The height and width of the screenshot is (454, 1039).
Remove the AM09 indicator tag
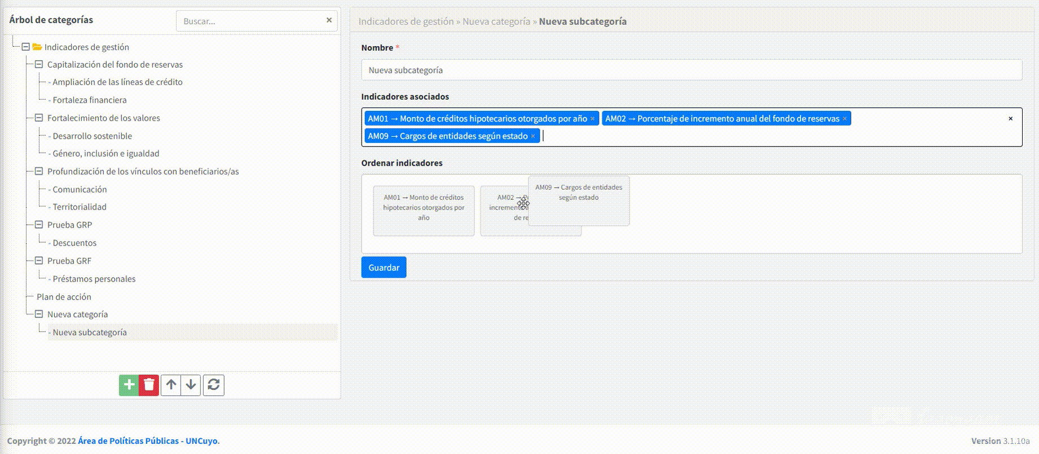(533, 136)
